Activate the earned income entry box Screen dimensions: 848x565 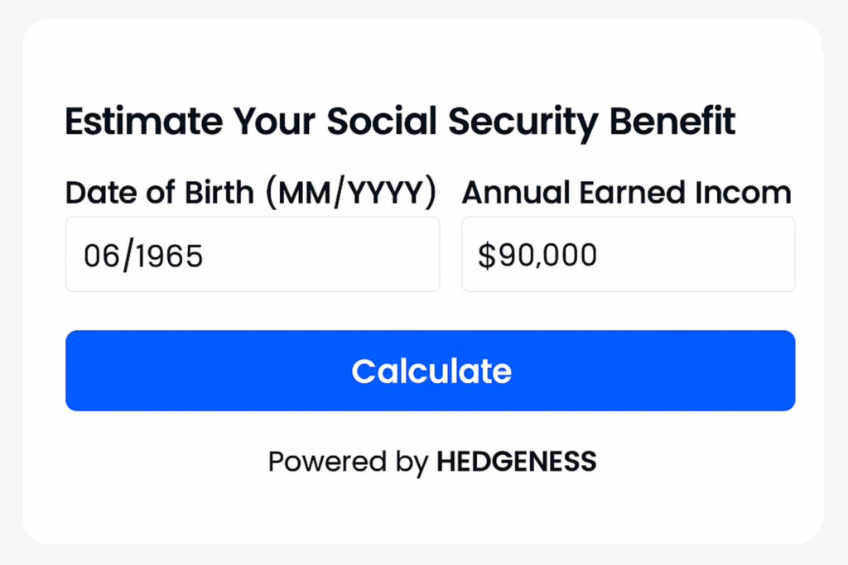pos(628,255)
